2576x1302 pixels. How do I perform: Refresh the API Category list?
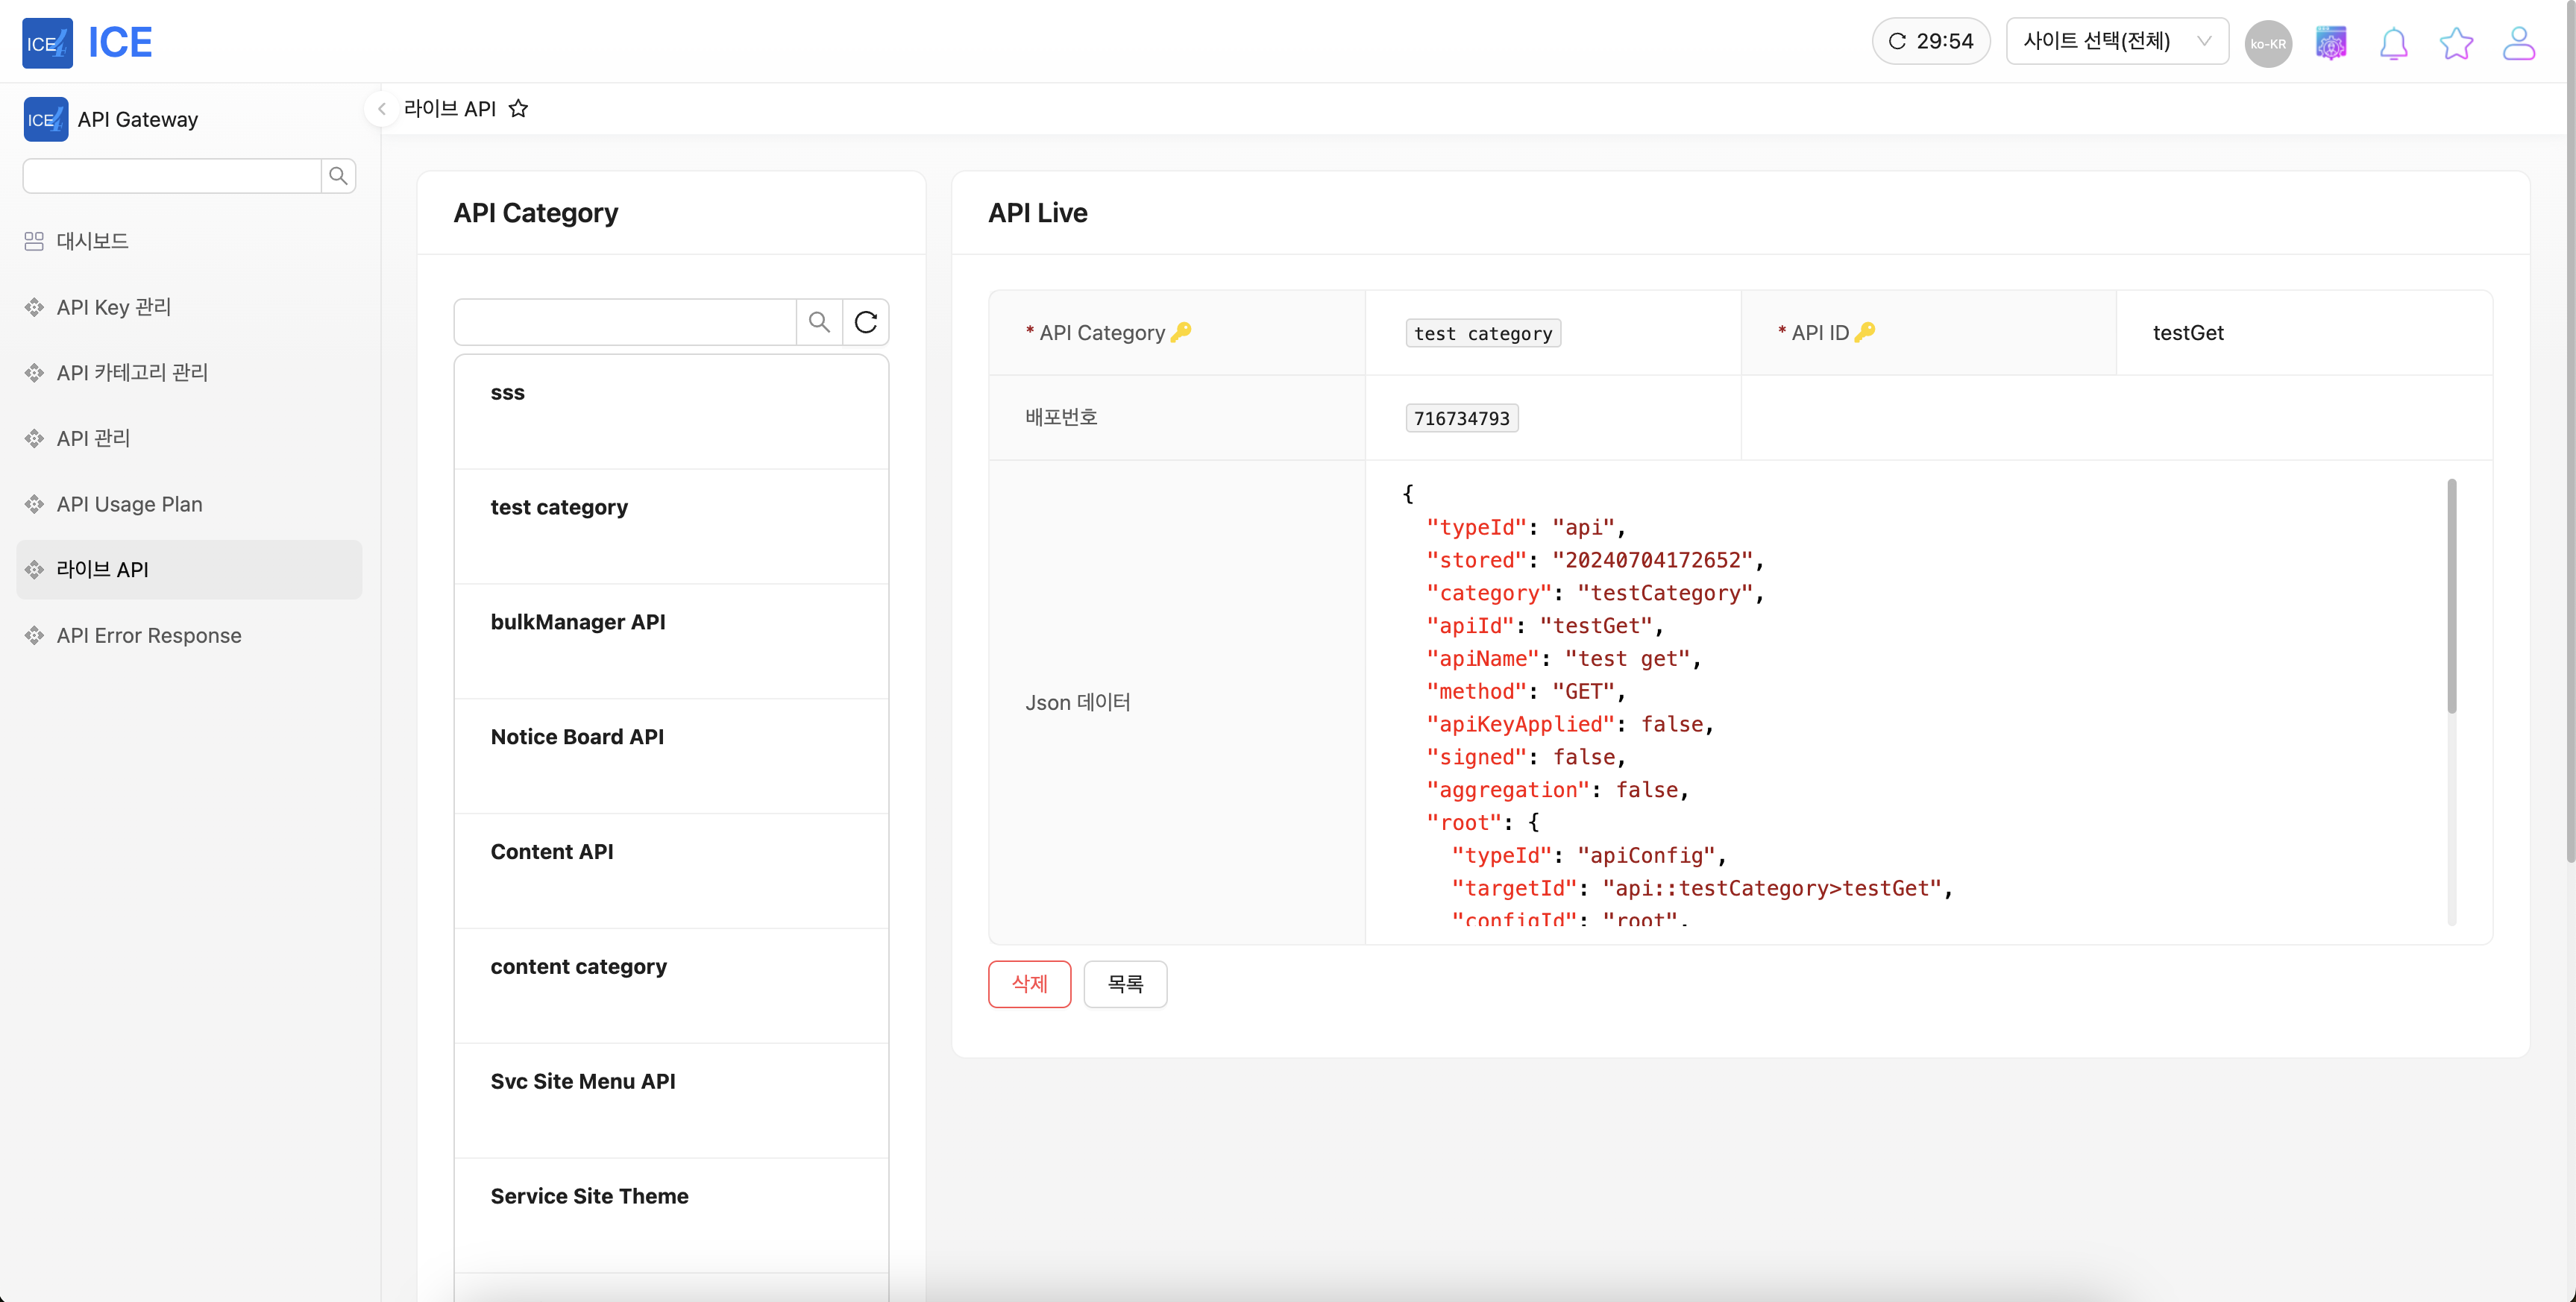[866, 322]
